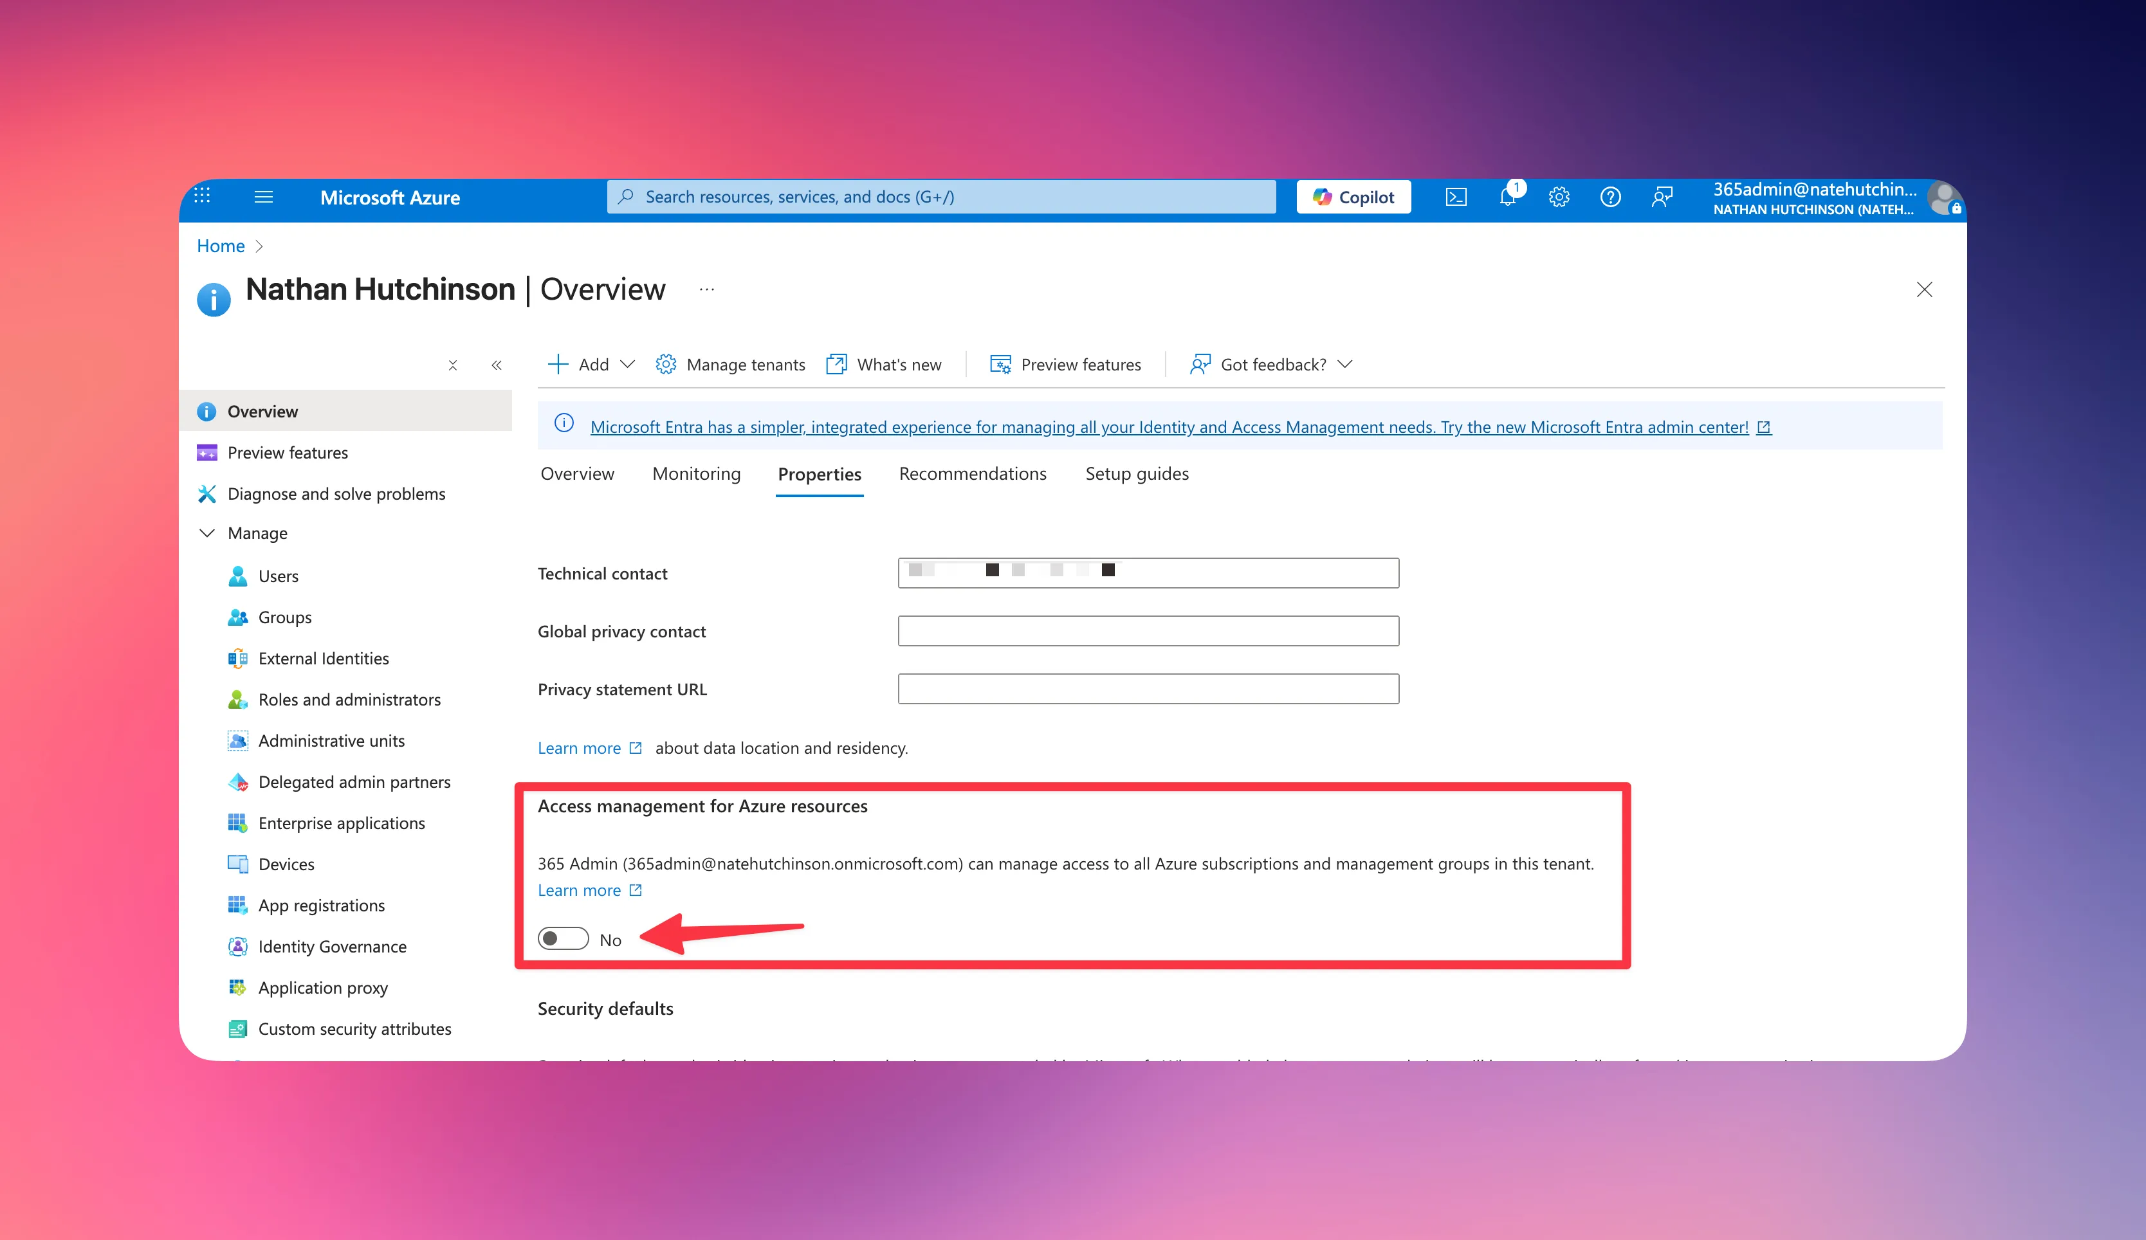This screenshot has width=2146, height=1240.
Task: Click the 365admin account name
Action: coord(1814,189)
